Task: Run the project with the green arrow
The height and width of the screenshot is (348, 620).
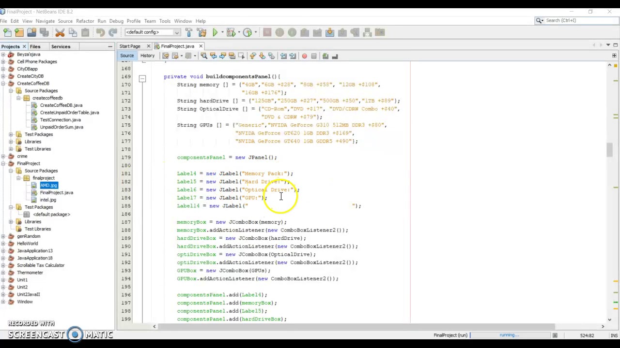Action: click(215, 32)
